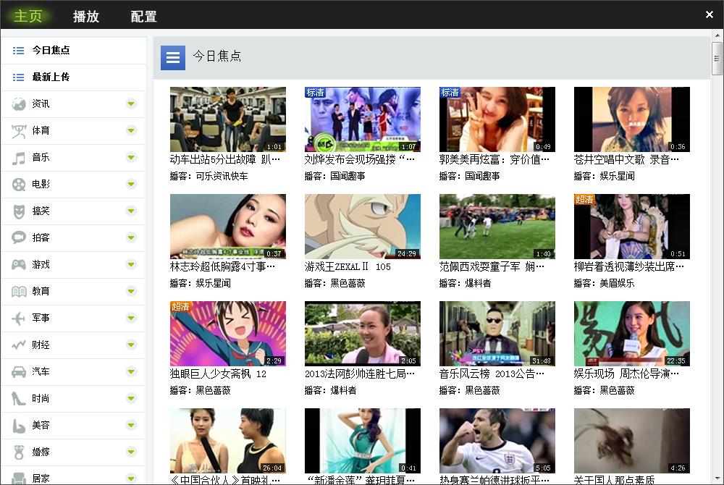Click the 军事 military jet icon

click(18, 318)
